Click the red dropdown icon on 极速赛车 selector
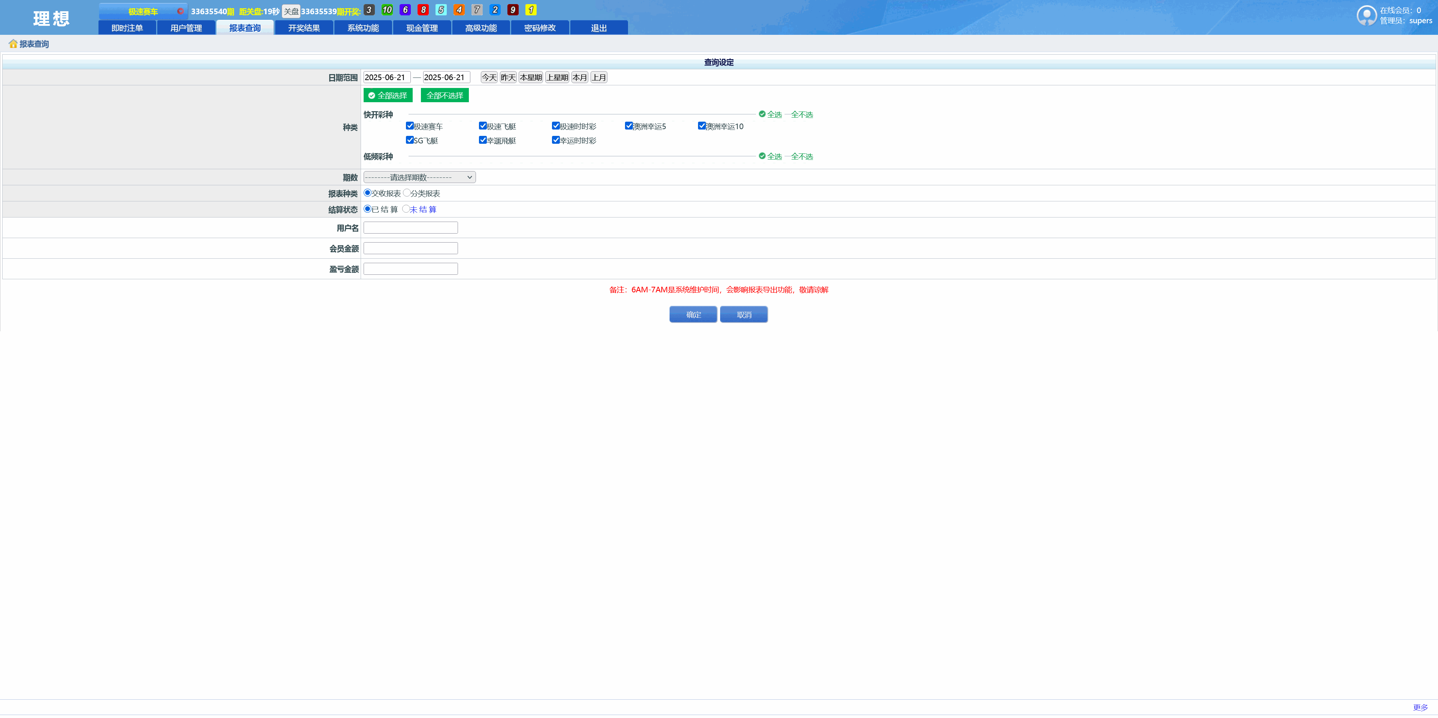1438x718 pixels. click(180, 11)
